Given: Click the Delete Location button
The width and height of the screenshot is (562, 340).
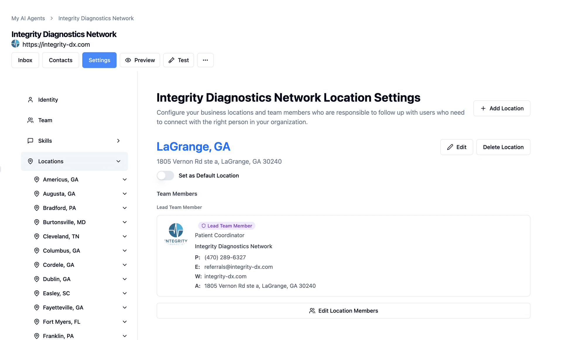Looking at the screenshot, I should 503,147.
